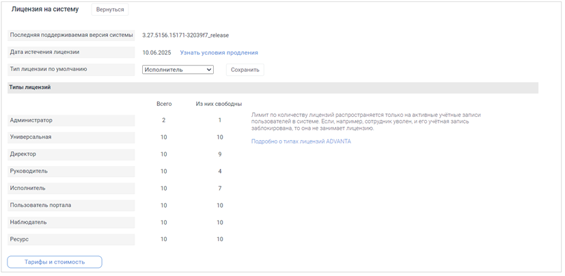Select the Наблюдатель license row label

coord(29,222)
